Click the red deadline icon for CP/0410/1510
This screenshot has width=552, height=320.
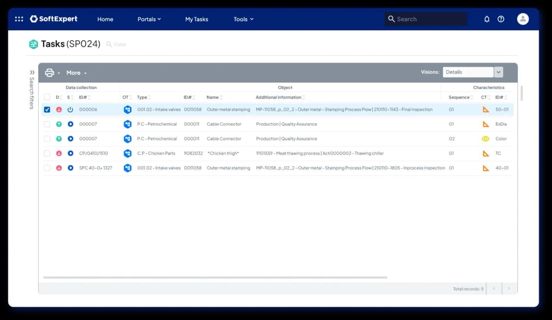(x=59, y=153)
